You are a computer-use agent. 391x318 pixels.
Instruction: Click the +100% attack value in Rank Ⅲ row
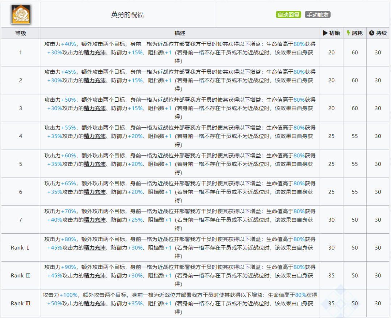69,295
